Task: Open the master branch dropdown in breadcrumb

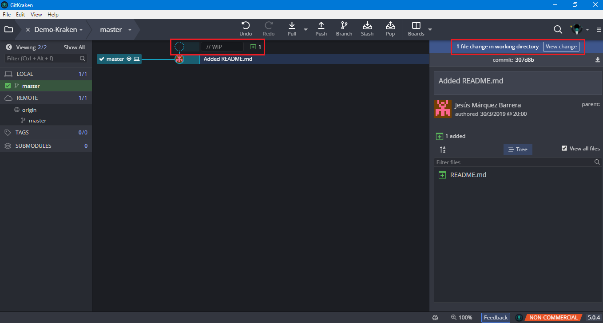Action: [130, 30]
